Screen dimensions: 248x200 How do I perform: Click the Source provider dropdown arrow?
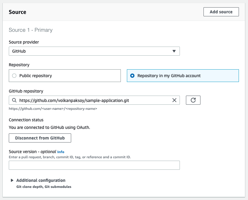174,51
